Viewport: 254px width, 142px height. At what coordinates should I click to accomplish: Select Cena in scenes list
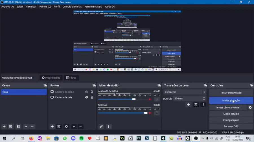pyautogui.click(x=24, y=92)
